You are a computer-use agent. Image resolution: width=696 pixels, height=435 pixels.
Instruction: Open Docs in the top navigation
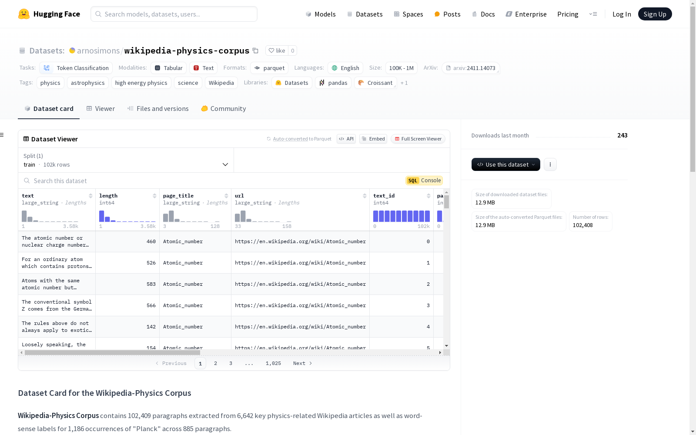483,14
